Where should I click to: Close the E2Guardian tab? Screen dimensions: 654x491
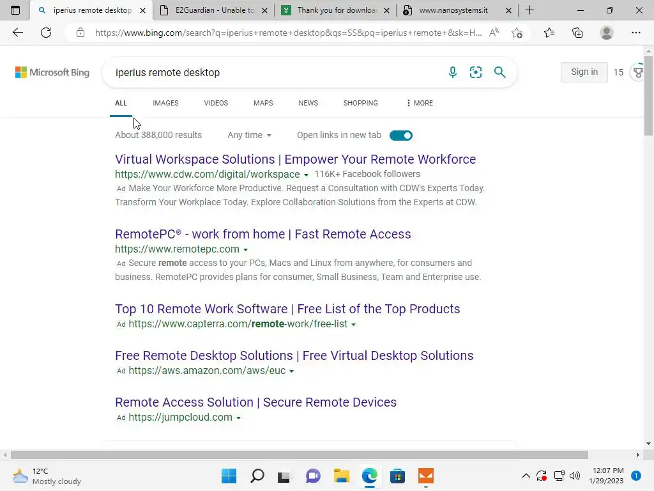point(264,10)
